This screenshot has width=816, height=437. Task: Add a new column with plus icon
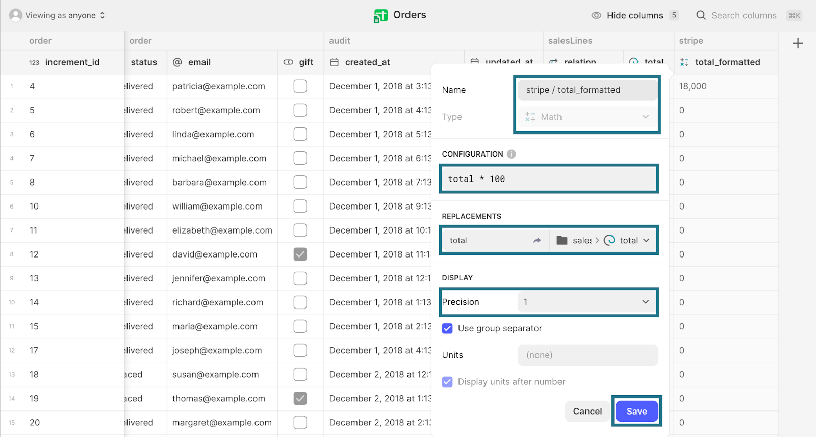(798, 43)
